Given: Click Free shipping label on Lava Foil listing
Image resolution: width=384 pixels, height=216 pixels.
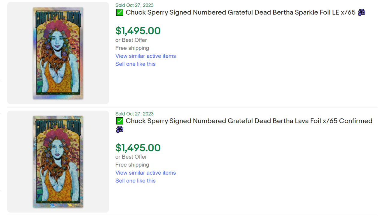Looking at the screenshot, I should pyautogui.click(x=132, y=165).
